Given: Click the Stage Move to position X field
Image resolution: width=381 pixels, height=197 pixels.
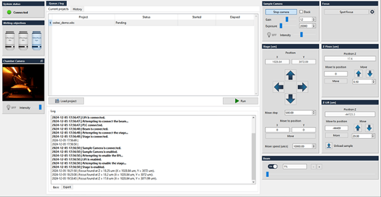Looking at the screenshot, I should click(x=277, y=130).
